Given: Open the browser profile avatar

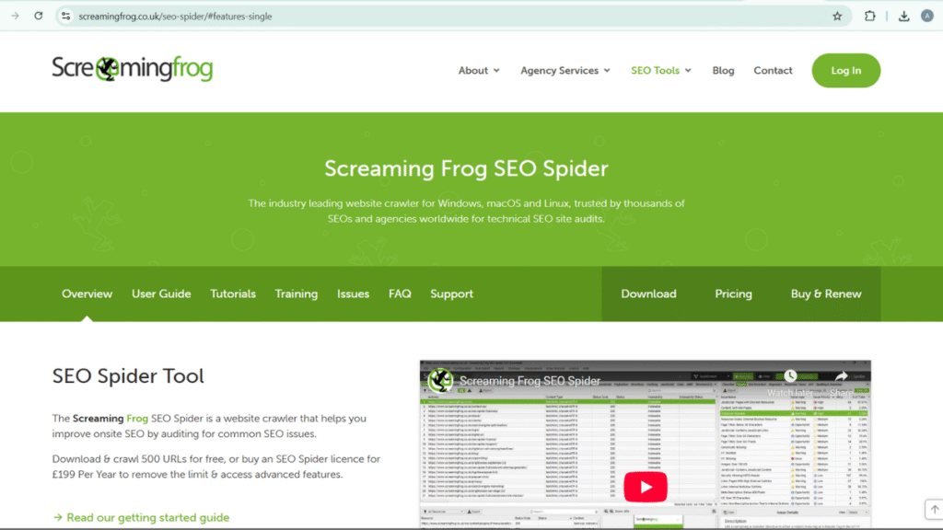Looking at the screenshot, I should 926,16.
